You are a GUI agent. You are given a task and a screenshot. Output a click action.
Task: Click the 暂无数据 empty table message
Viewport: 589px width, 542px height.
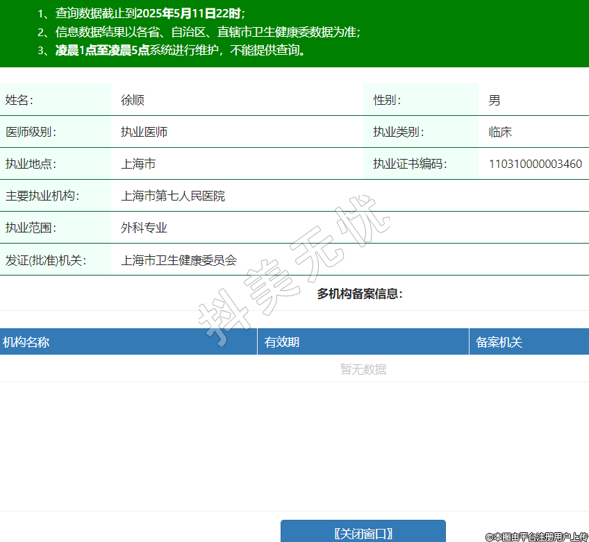click(363, 369)
